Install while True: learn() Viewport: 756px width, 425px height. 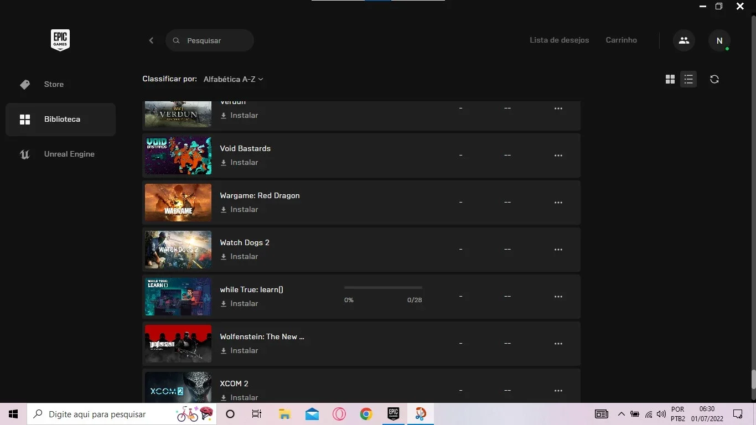click(x=239, y=304)
